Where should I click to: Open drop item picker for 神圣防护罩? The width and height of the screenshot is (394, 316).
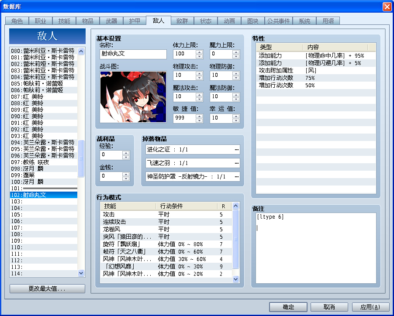tap(236, 177)
